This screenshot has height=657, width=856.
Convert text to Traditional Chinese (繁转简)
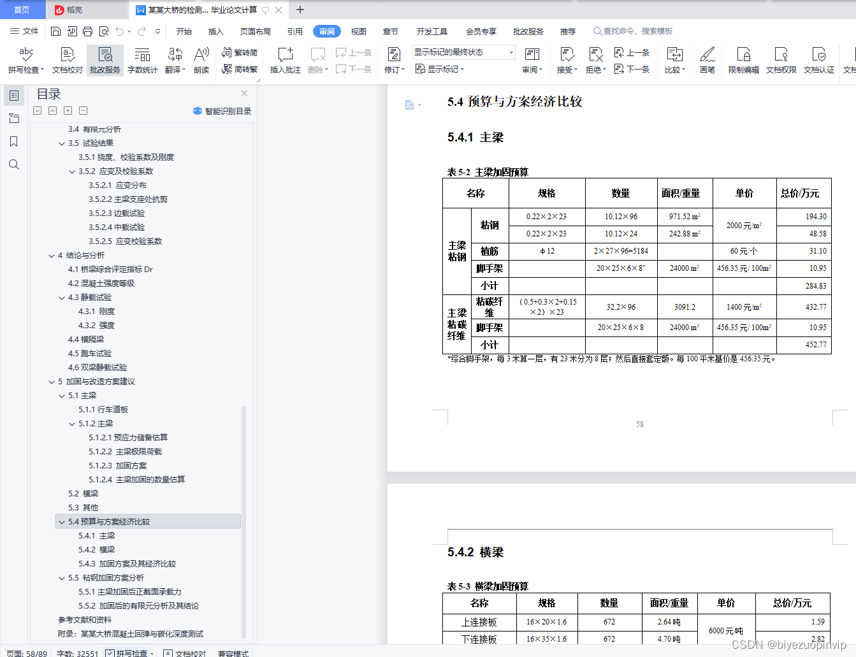click(240, 52)
